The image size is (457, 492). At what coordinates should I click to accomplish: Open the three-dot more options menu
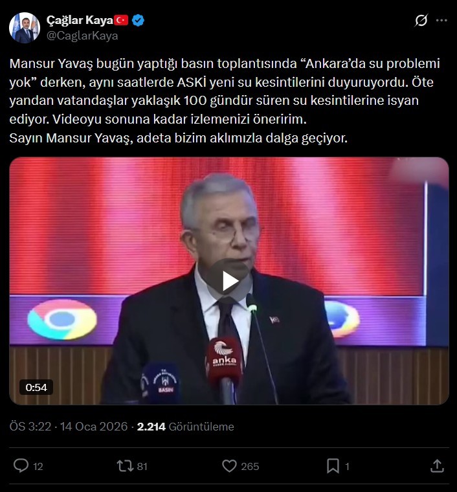(441, 21)
